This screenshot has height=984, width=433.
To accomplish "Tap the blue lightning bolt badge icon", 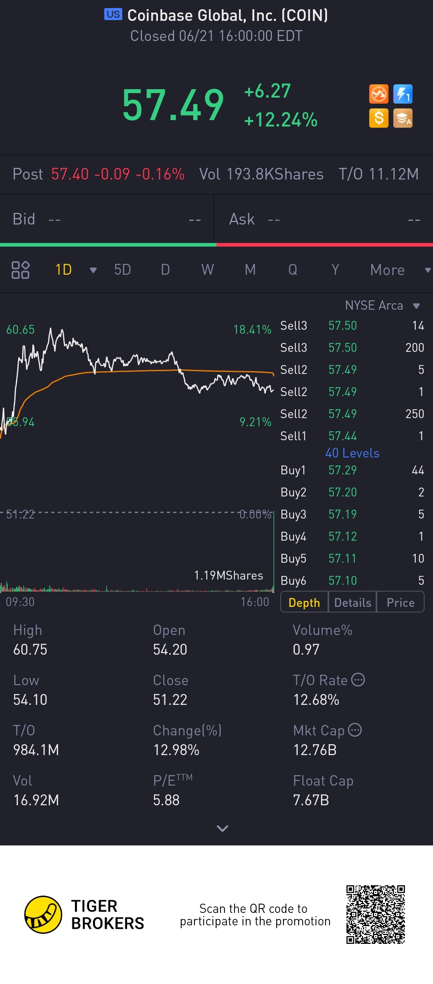I will point(403,94).
